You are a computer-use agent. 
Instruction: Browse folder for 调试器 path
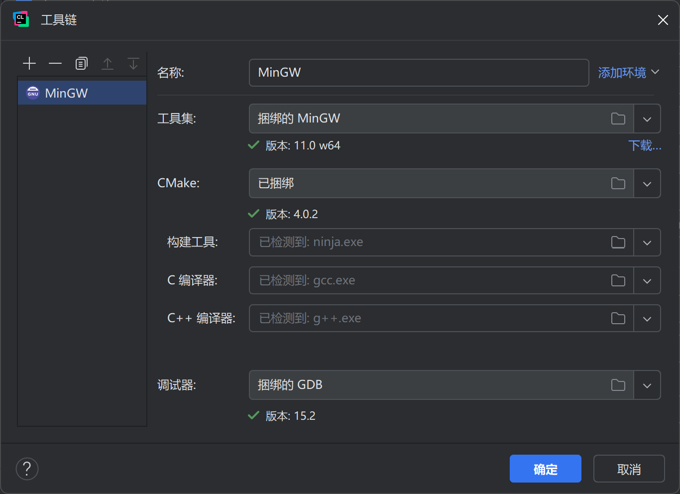pos(618,385)
